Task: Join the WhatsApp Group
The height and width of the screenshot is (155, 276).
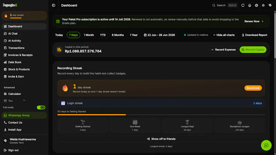Action: click(24, 115)
